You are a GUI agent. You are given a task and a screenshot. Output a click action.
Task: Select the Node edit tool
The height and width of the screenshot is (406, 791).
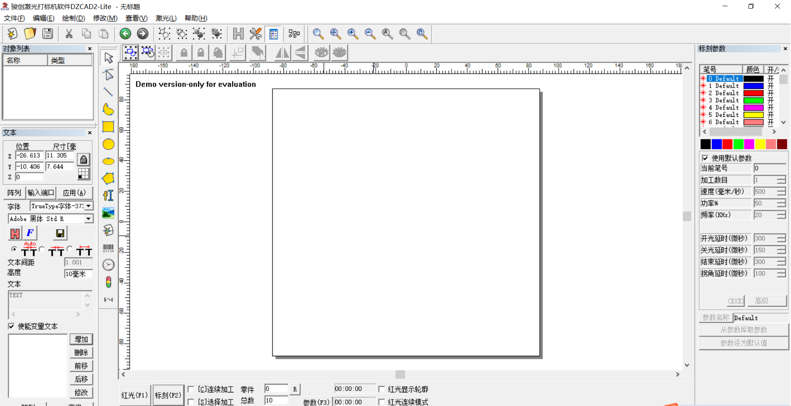(x=108, y=75)
